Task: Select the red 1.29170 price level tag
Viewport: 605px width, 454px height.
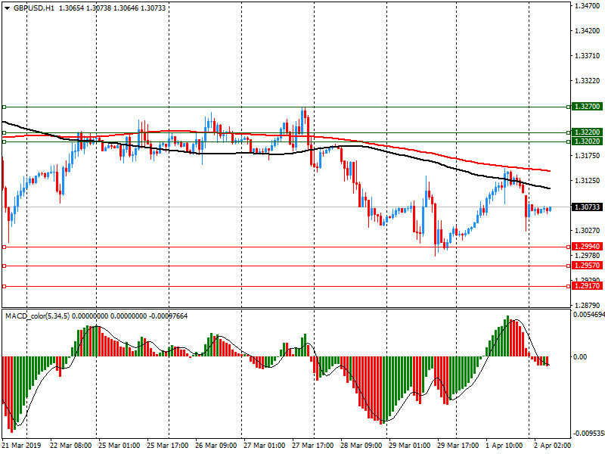Action: 587,286
